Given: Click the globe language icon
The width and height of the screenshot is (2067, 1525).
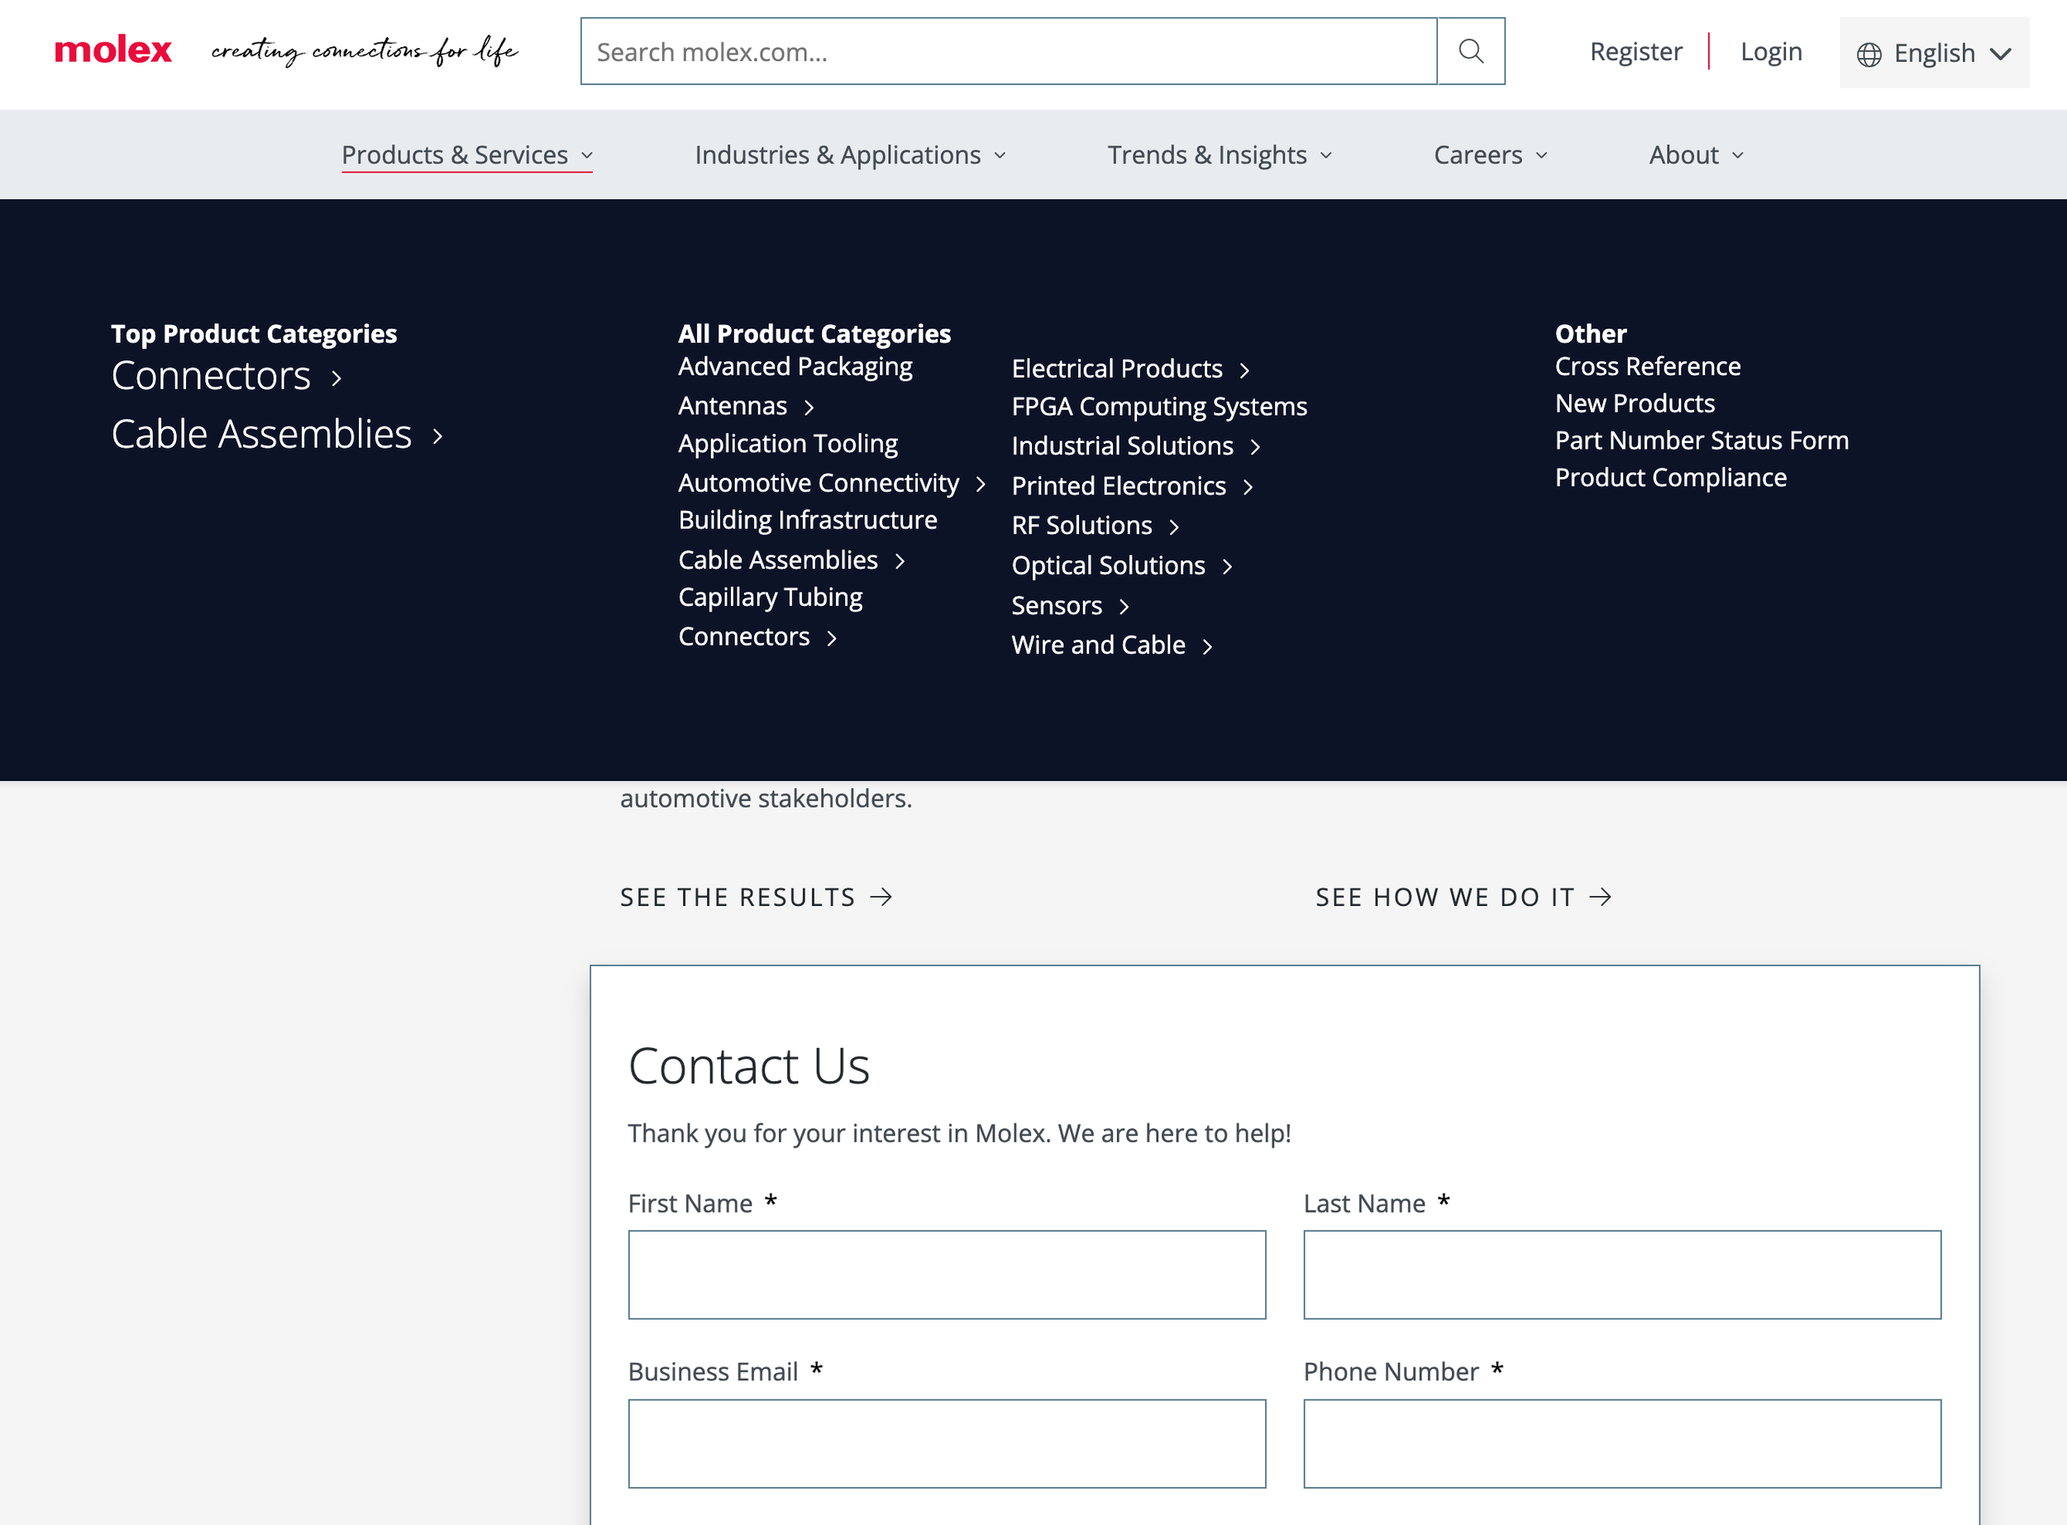Looking at the screenshot, I should (x=1869, y=55).
